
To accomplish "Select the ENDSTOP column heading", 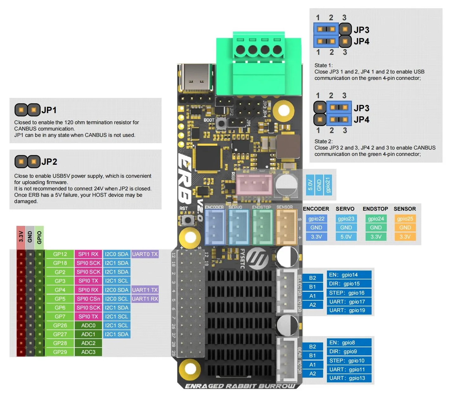I will [x=375, y=209].
